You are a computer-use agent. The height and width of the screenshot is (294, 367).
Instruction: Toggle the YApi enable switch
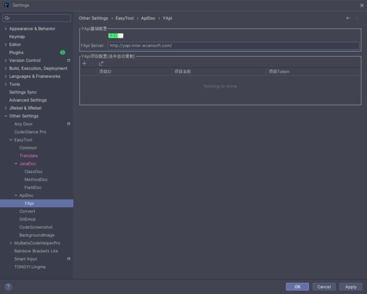pos(116,36)
